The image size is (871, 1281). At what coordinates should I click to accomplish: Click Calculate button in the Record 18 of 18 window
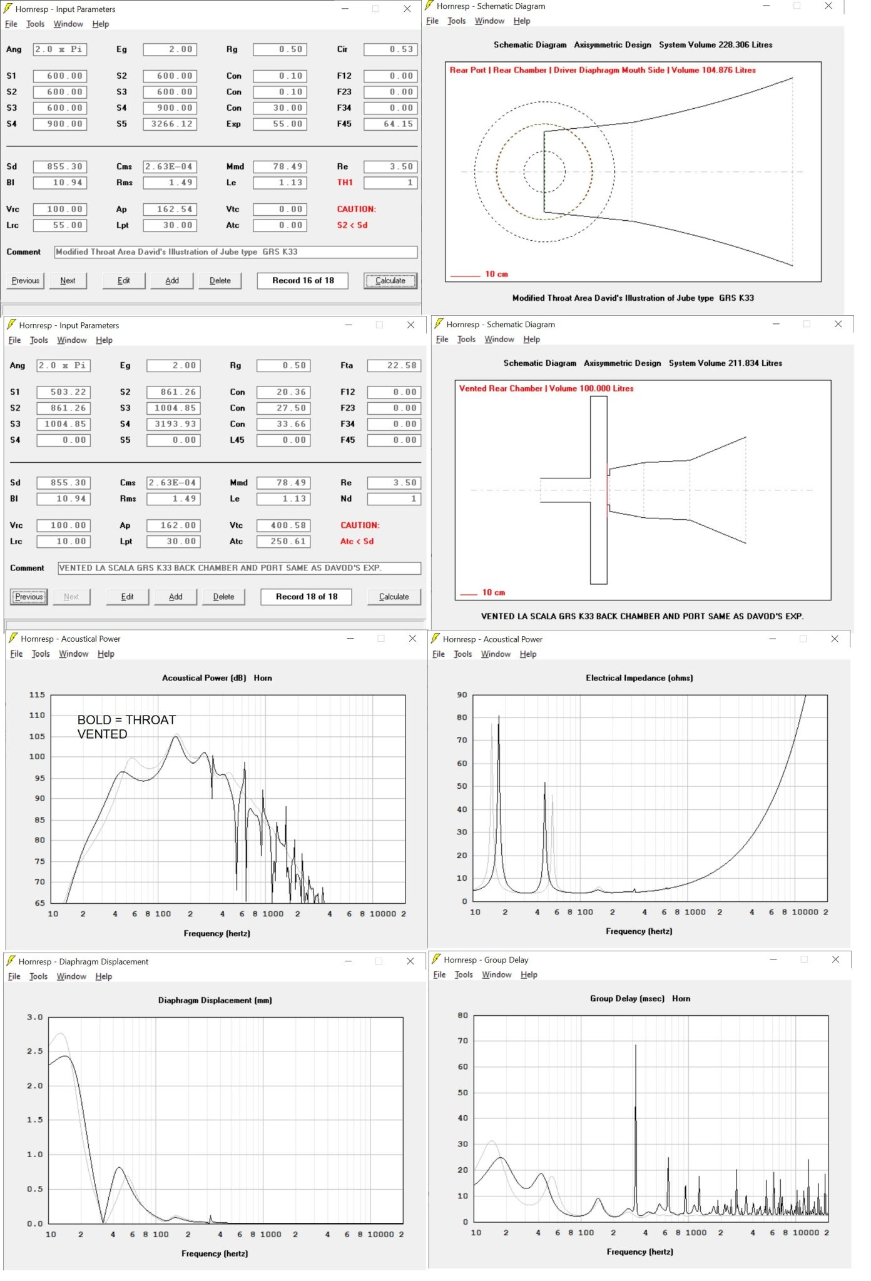pos(394,597)
